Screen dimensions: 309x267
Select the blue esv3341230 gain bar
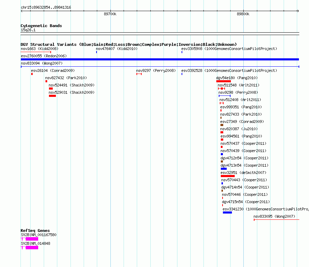coord(227,212)
